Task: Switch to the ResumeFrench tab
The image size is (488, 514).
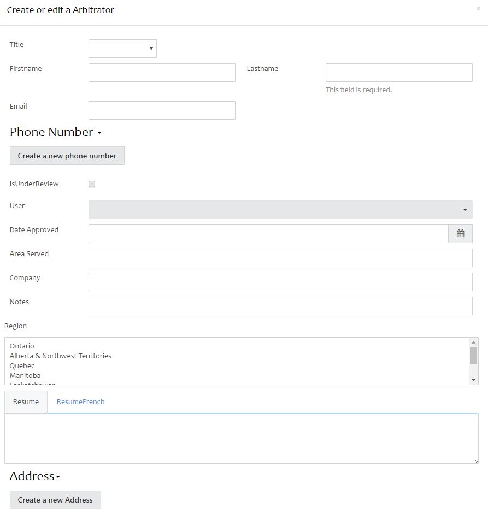Action: coord(80,402)
